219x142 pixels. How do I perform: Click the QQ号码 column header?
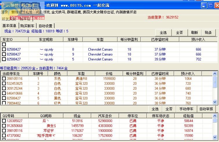pos(15,116)
